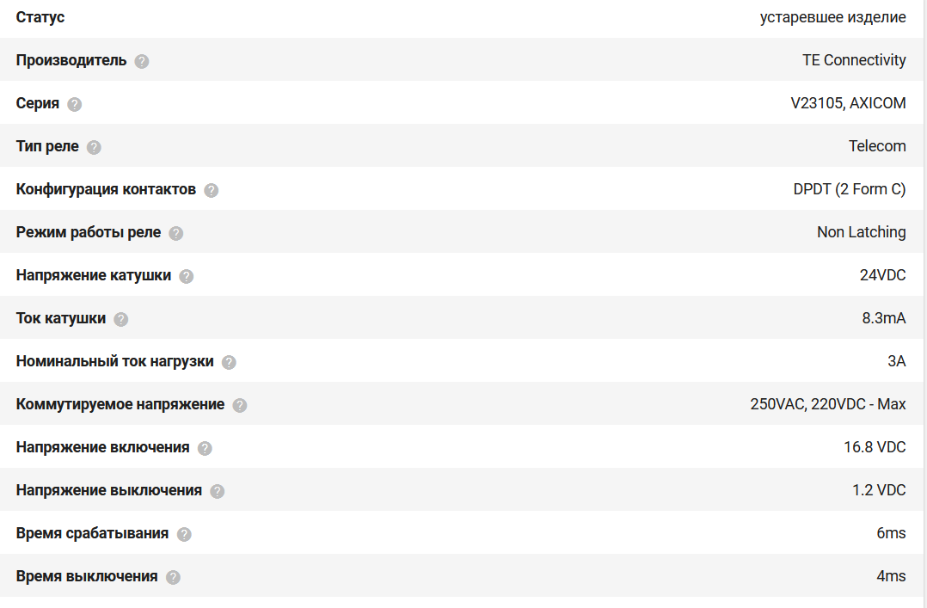Click question mark near Напряжение включения
This screenshot has width=927, height=608.
coord(205,448)
